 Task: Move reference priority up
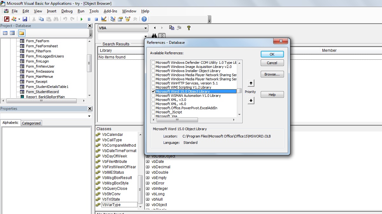(x=251, y=83)
